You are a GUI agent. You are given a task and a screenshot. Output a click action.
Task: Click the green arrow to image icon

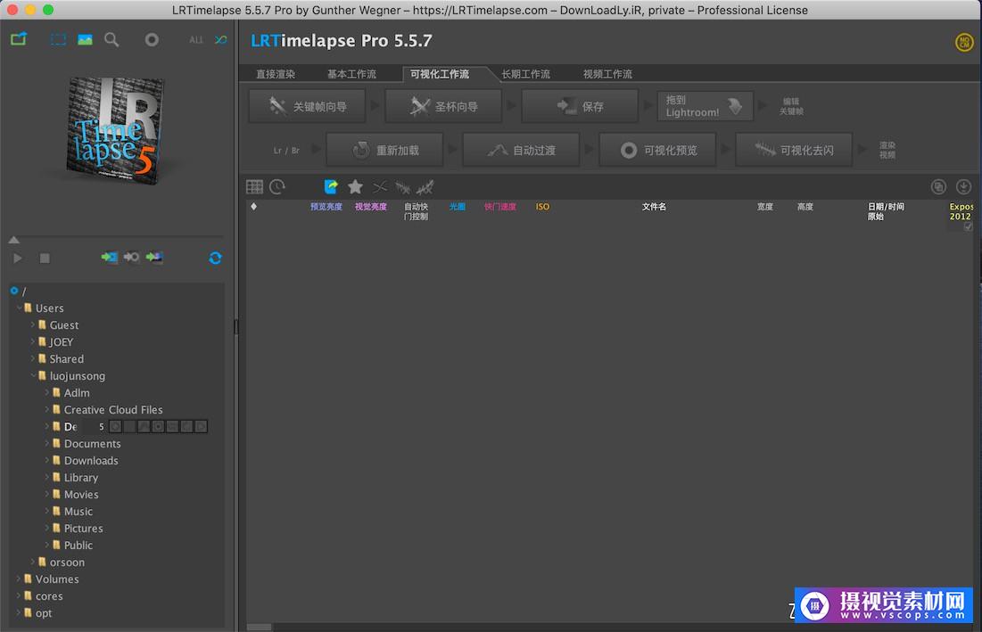[x=154, y=258]
